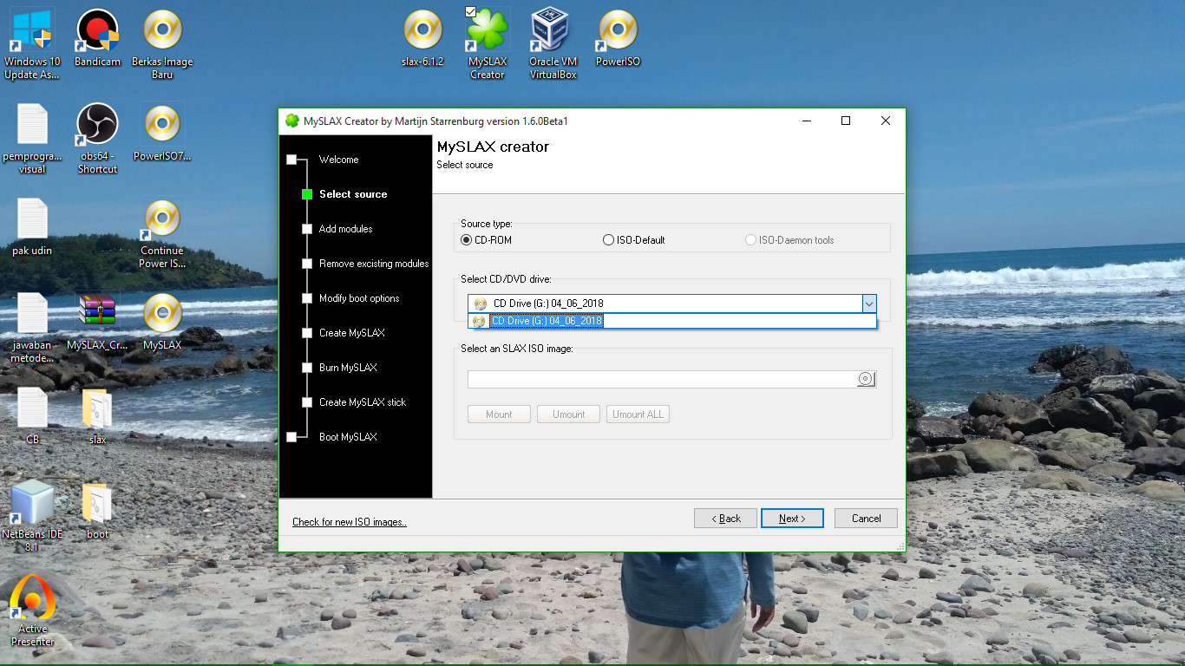Click the SLAX ISO image path field
Viewport: 1185px width, 666px height.
point(663,379)
